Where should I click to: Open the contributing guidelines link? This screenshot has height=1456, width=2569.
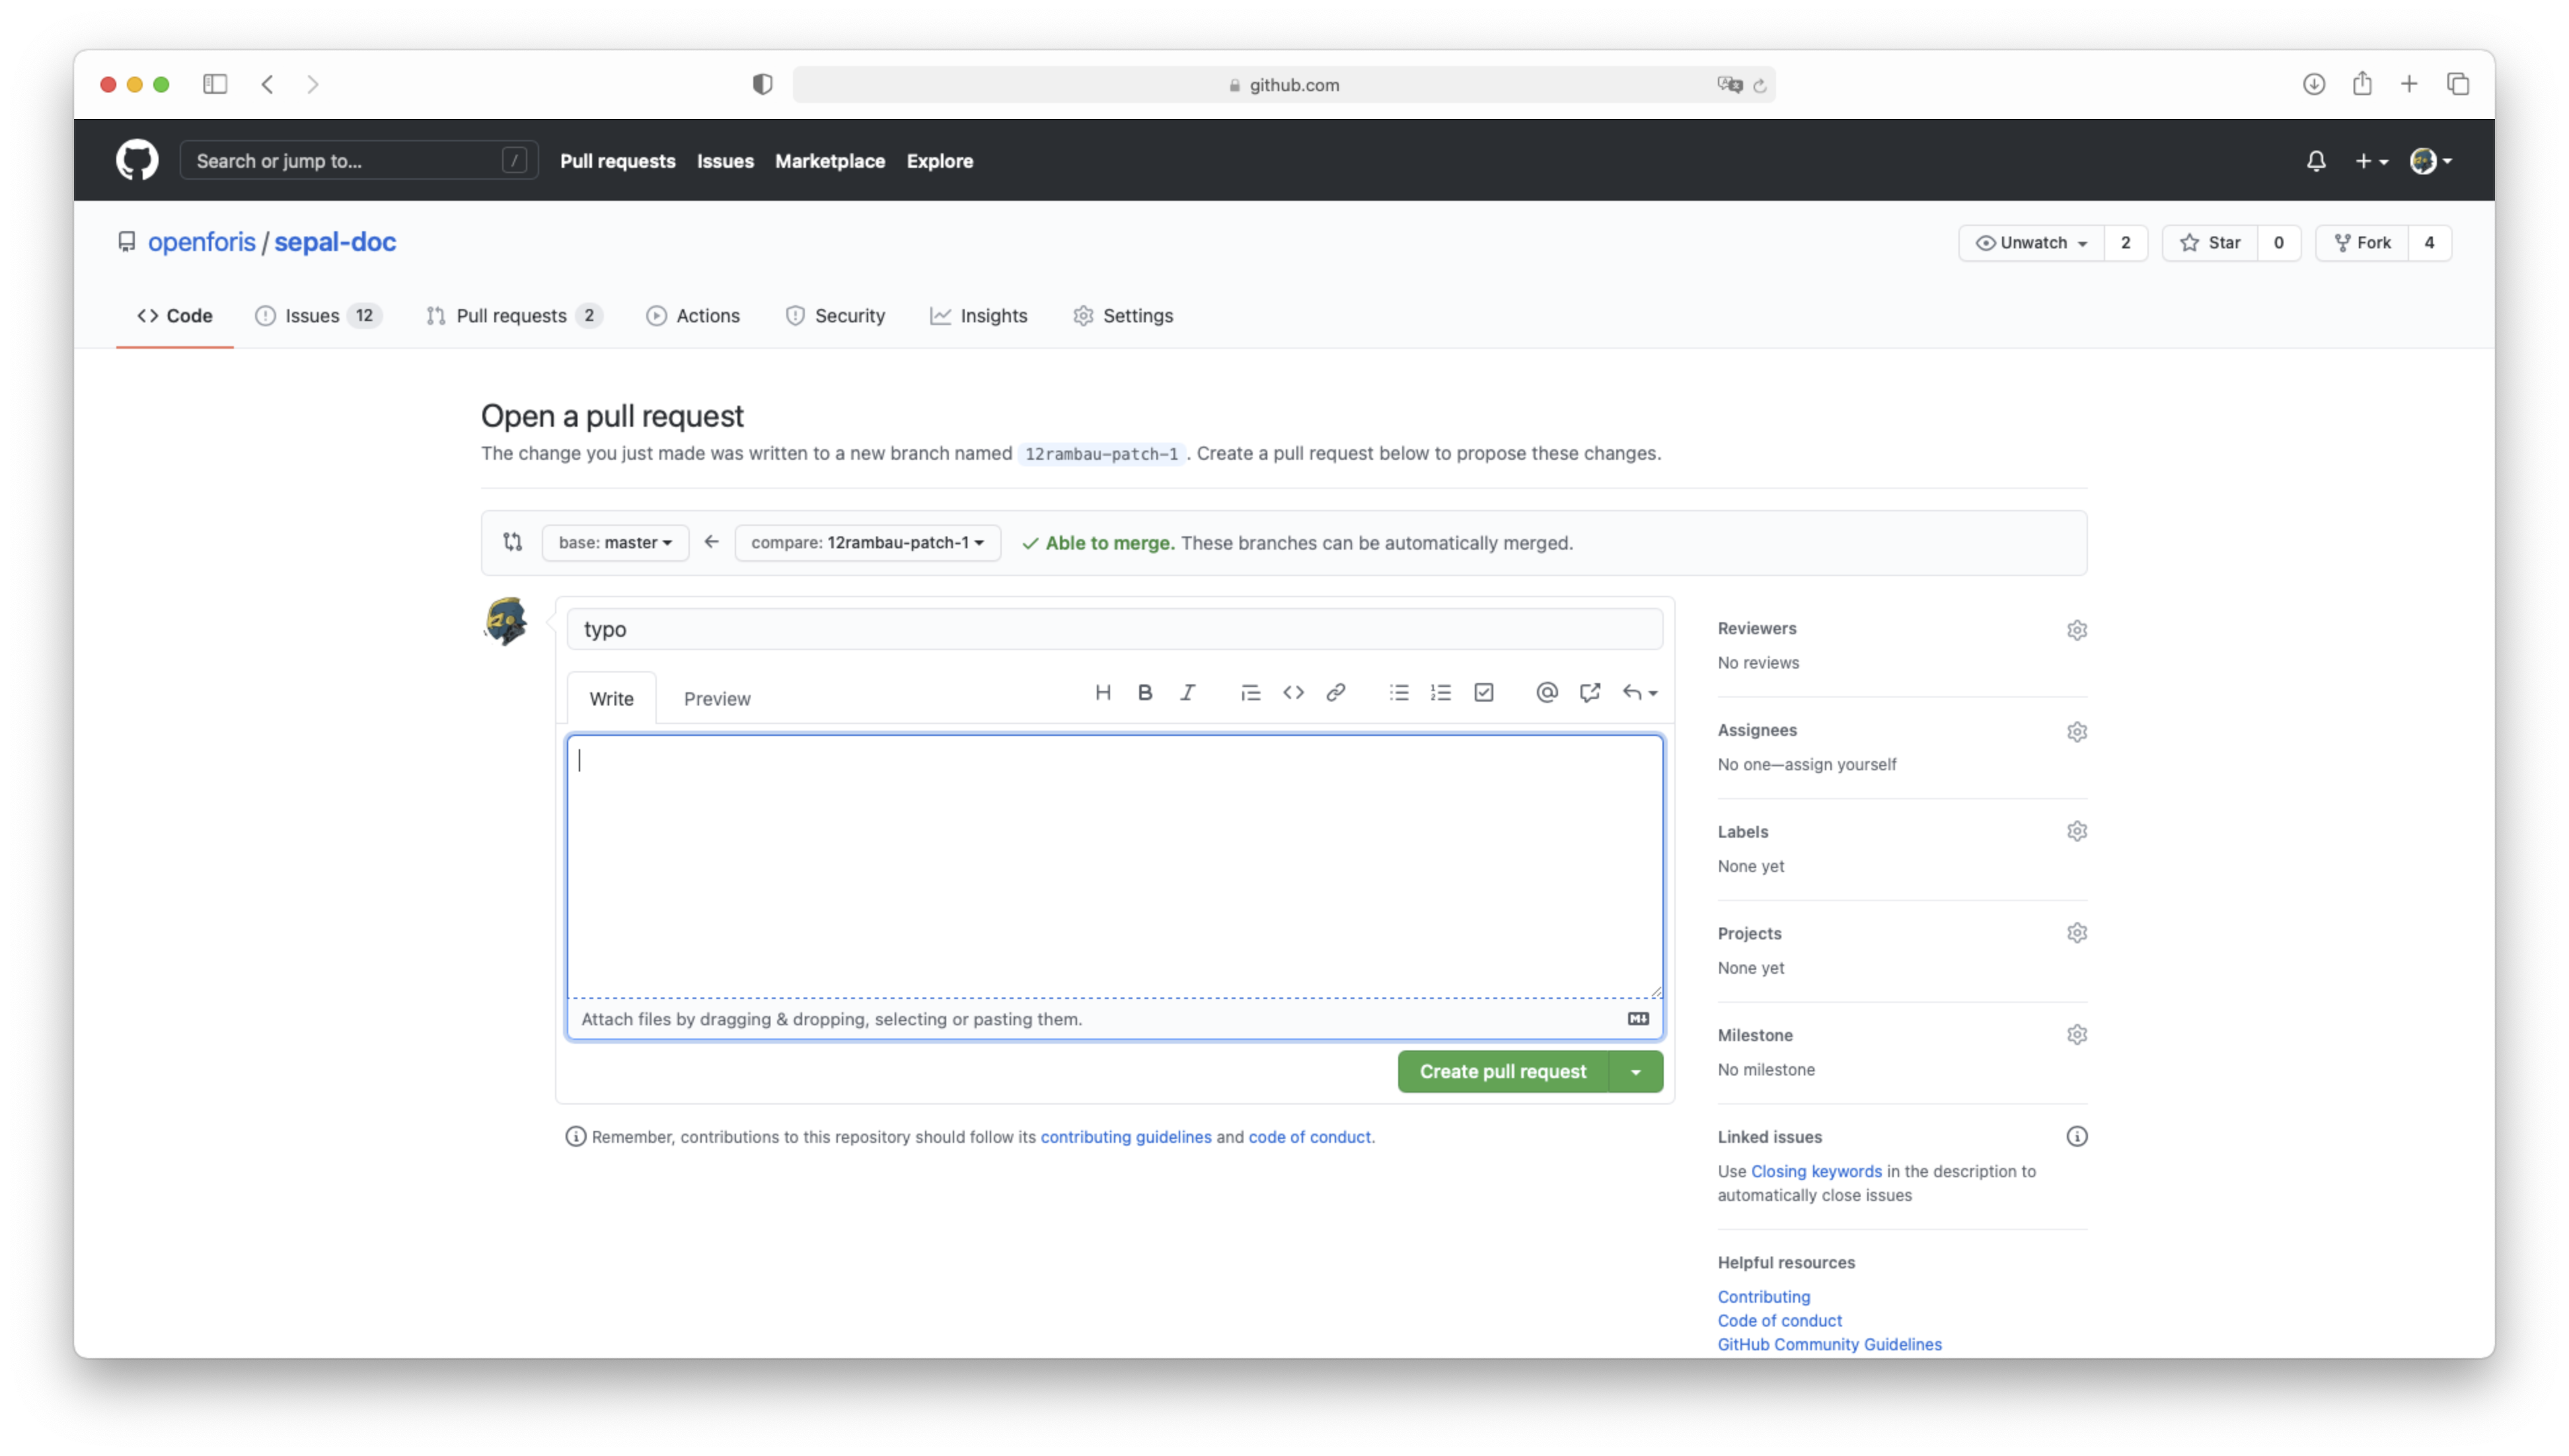1125,1137
